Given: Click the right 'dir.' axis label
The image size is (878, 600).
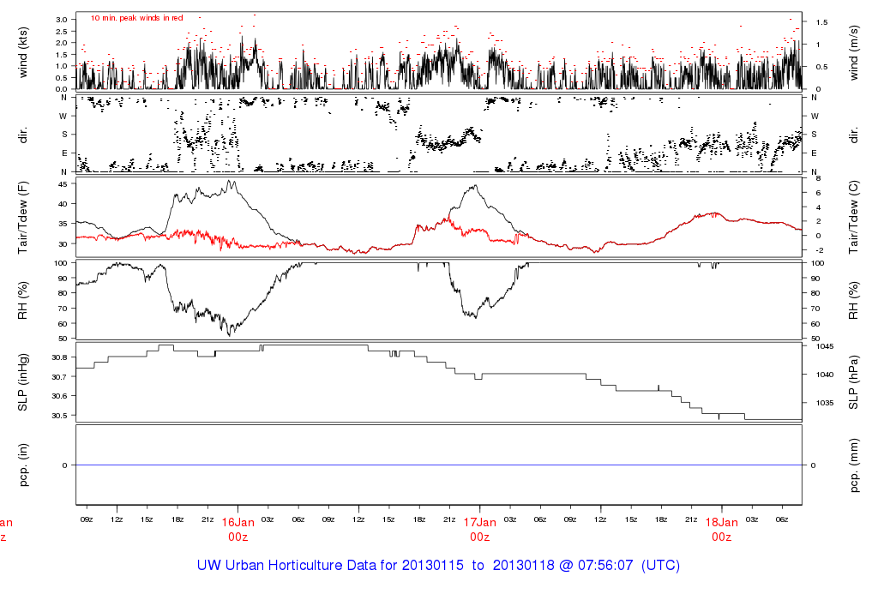Looking at the screenshot, I should 854,135.
